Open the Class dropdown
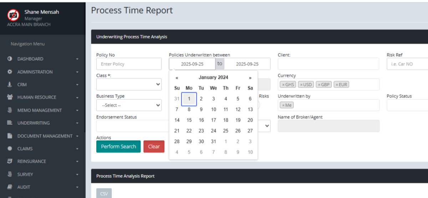This screenshot has width=428, height=198. pos(129,84)
